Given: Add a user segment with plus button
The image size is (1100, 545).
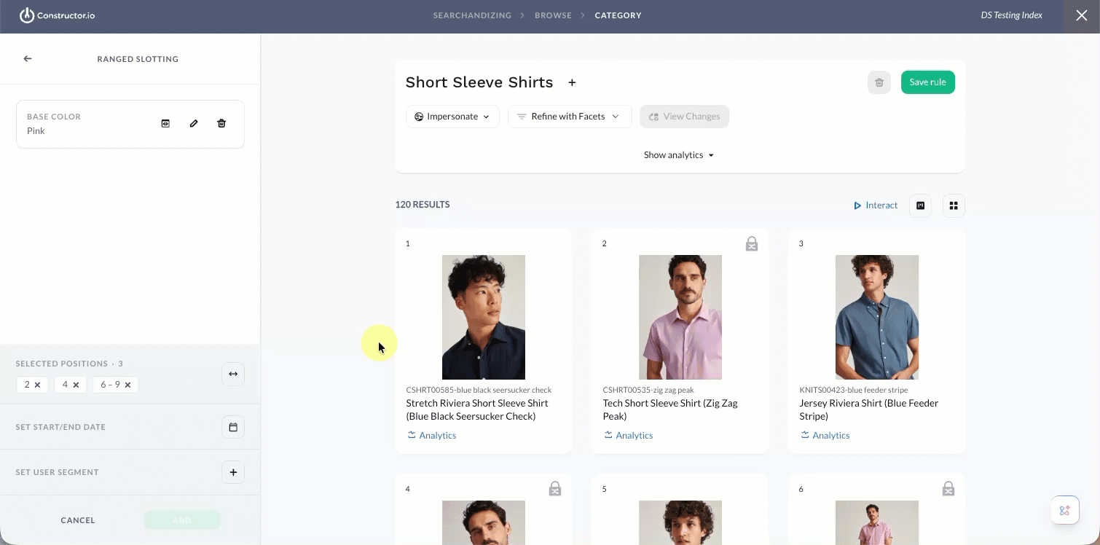Looking at the screenshot, I should [x=233, y=472].
